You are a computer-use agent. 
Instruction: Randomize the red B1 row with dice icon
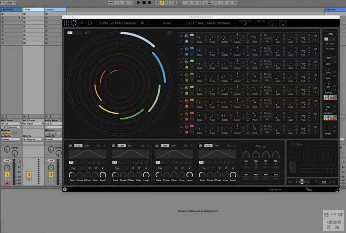tap(187, 119)
